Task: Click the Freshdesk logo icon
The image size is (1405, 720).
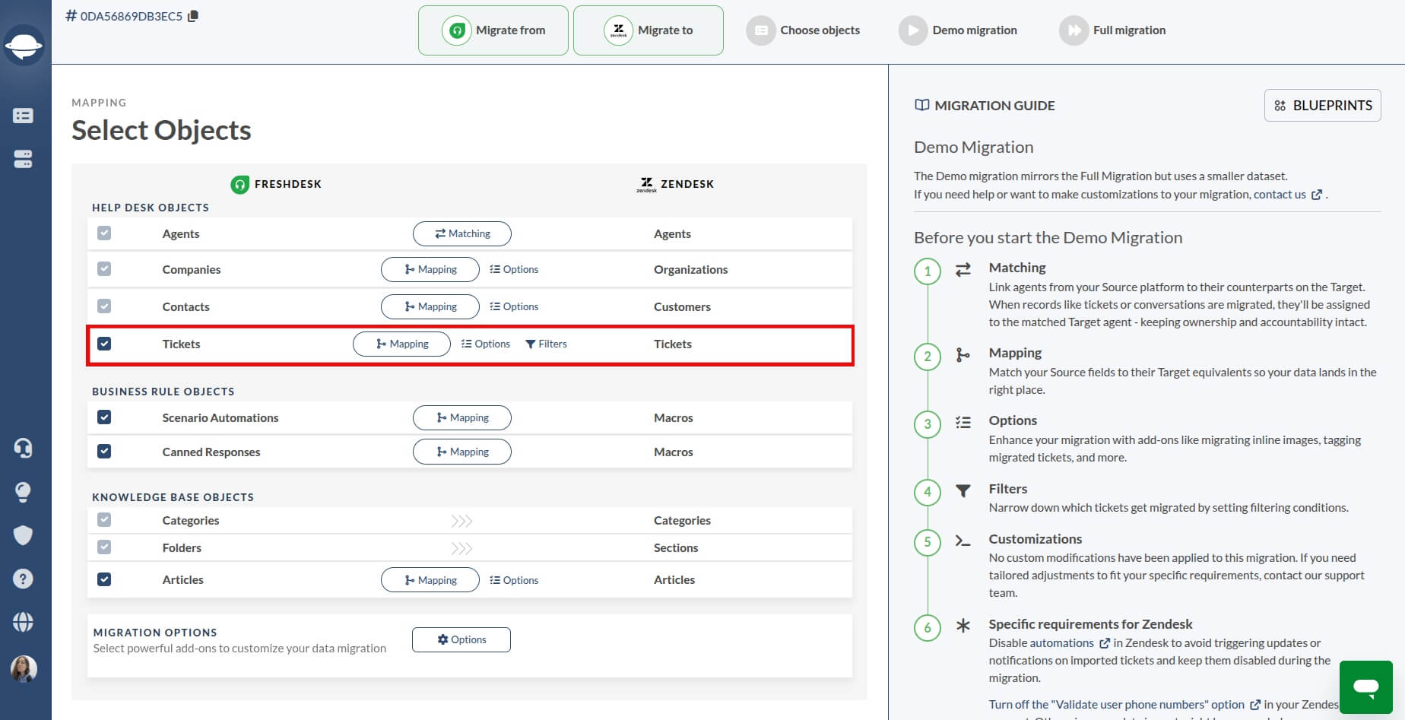Action: [239, 184]
